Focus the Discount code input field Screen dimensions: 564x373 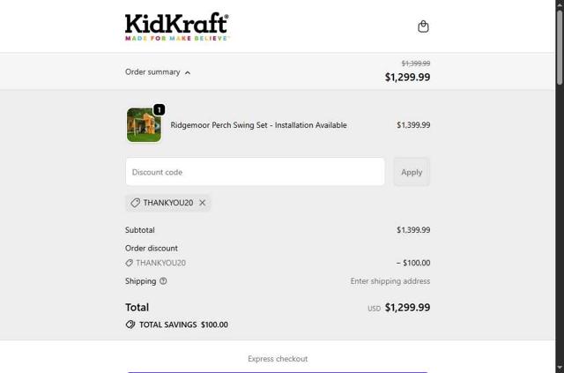pos(255,172)
